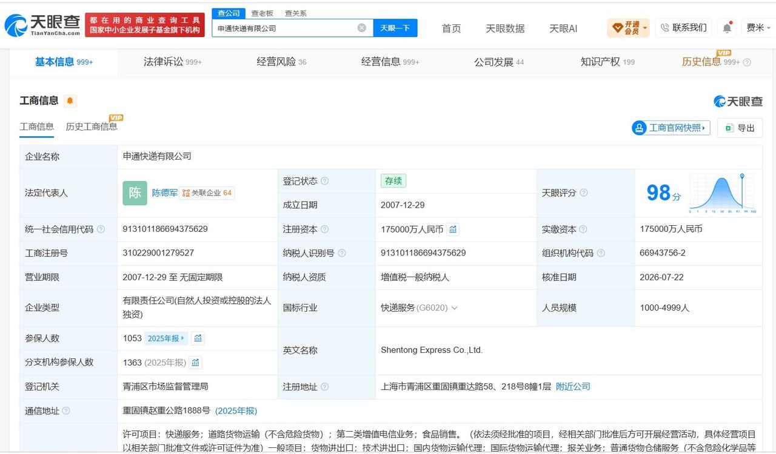Show help for 注册地址

click(x=324, y=387)
